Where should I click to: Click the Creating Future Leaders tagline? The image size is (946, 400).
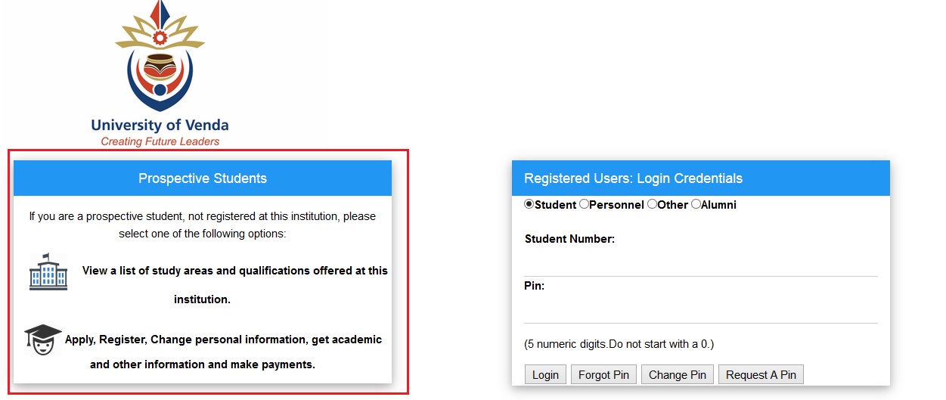(160, 141)
